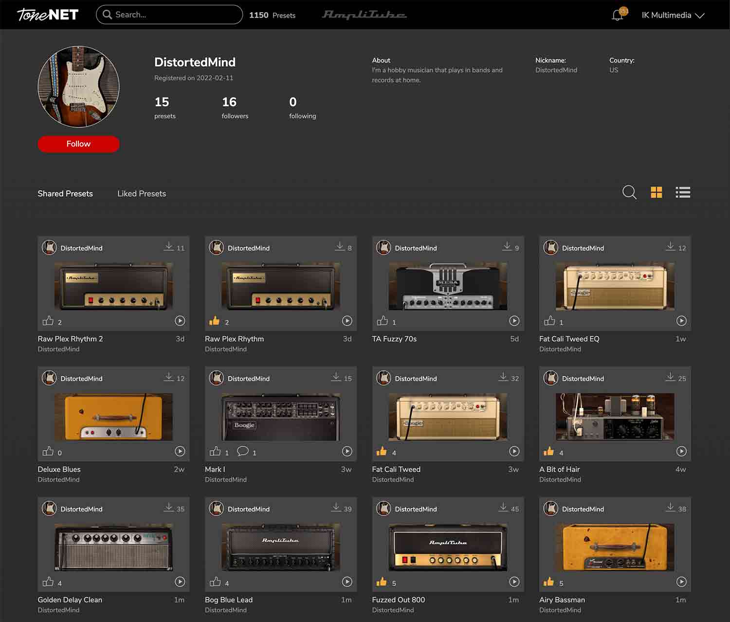The width and height of the screenshot is (730, 622).
Task: Open the Golden Delay Clean amp thumbnail
Action: tap(113, 547)
